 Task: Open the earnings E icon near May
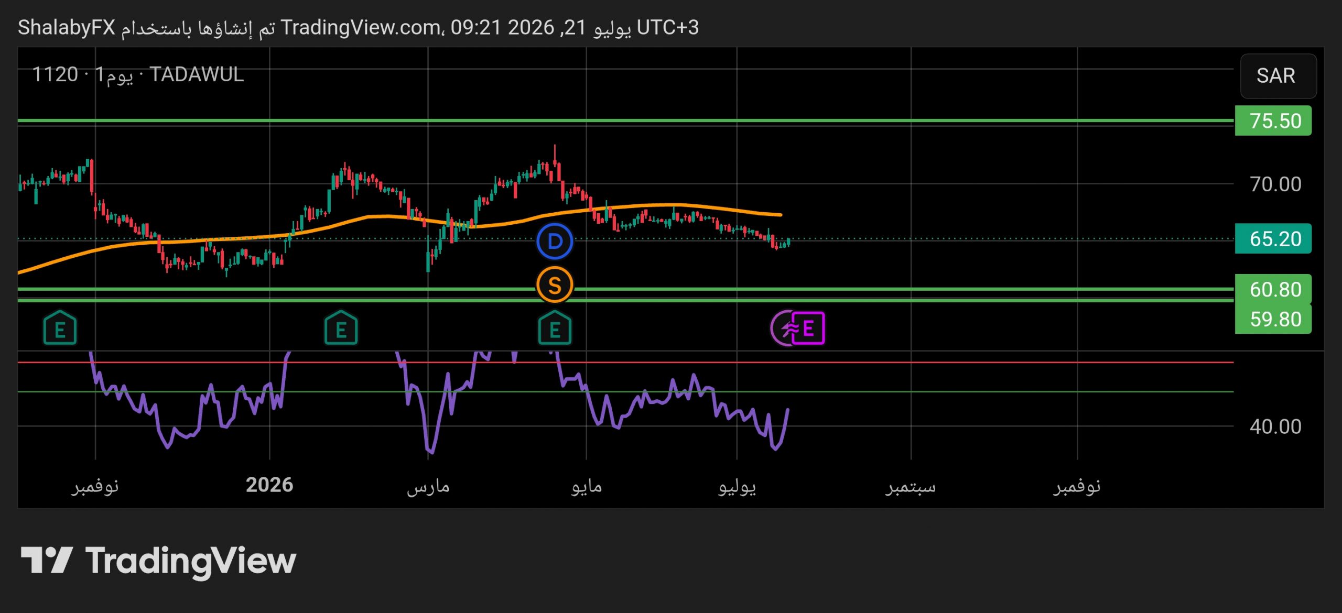[x=555, y=328]
